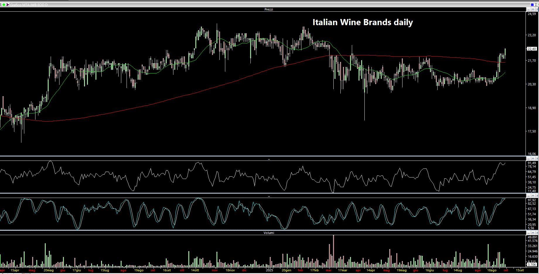Click the 97,92 stochastic scale value
The height and width of the screenshot is (274, 539).
[532, 200]
